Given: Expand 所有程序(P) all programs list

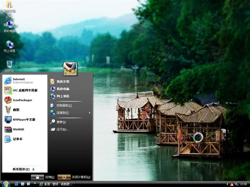Looking at the screenshot, I should pyautogui.click(x=23, y=169).
